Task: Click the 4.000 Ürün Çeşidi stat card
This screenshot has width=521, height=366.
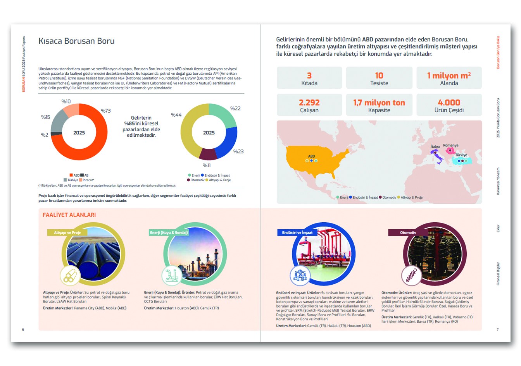Action: coord(449,105)
